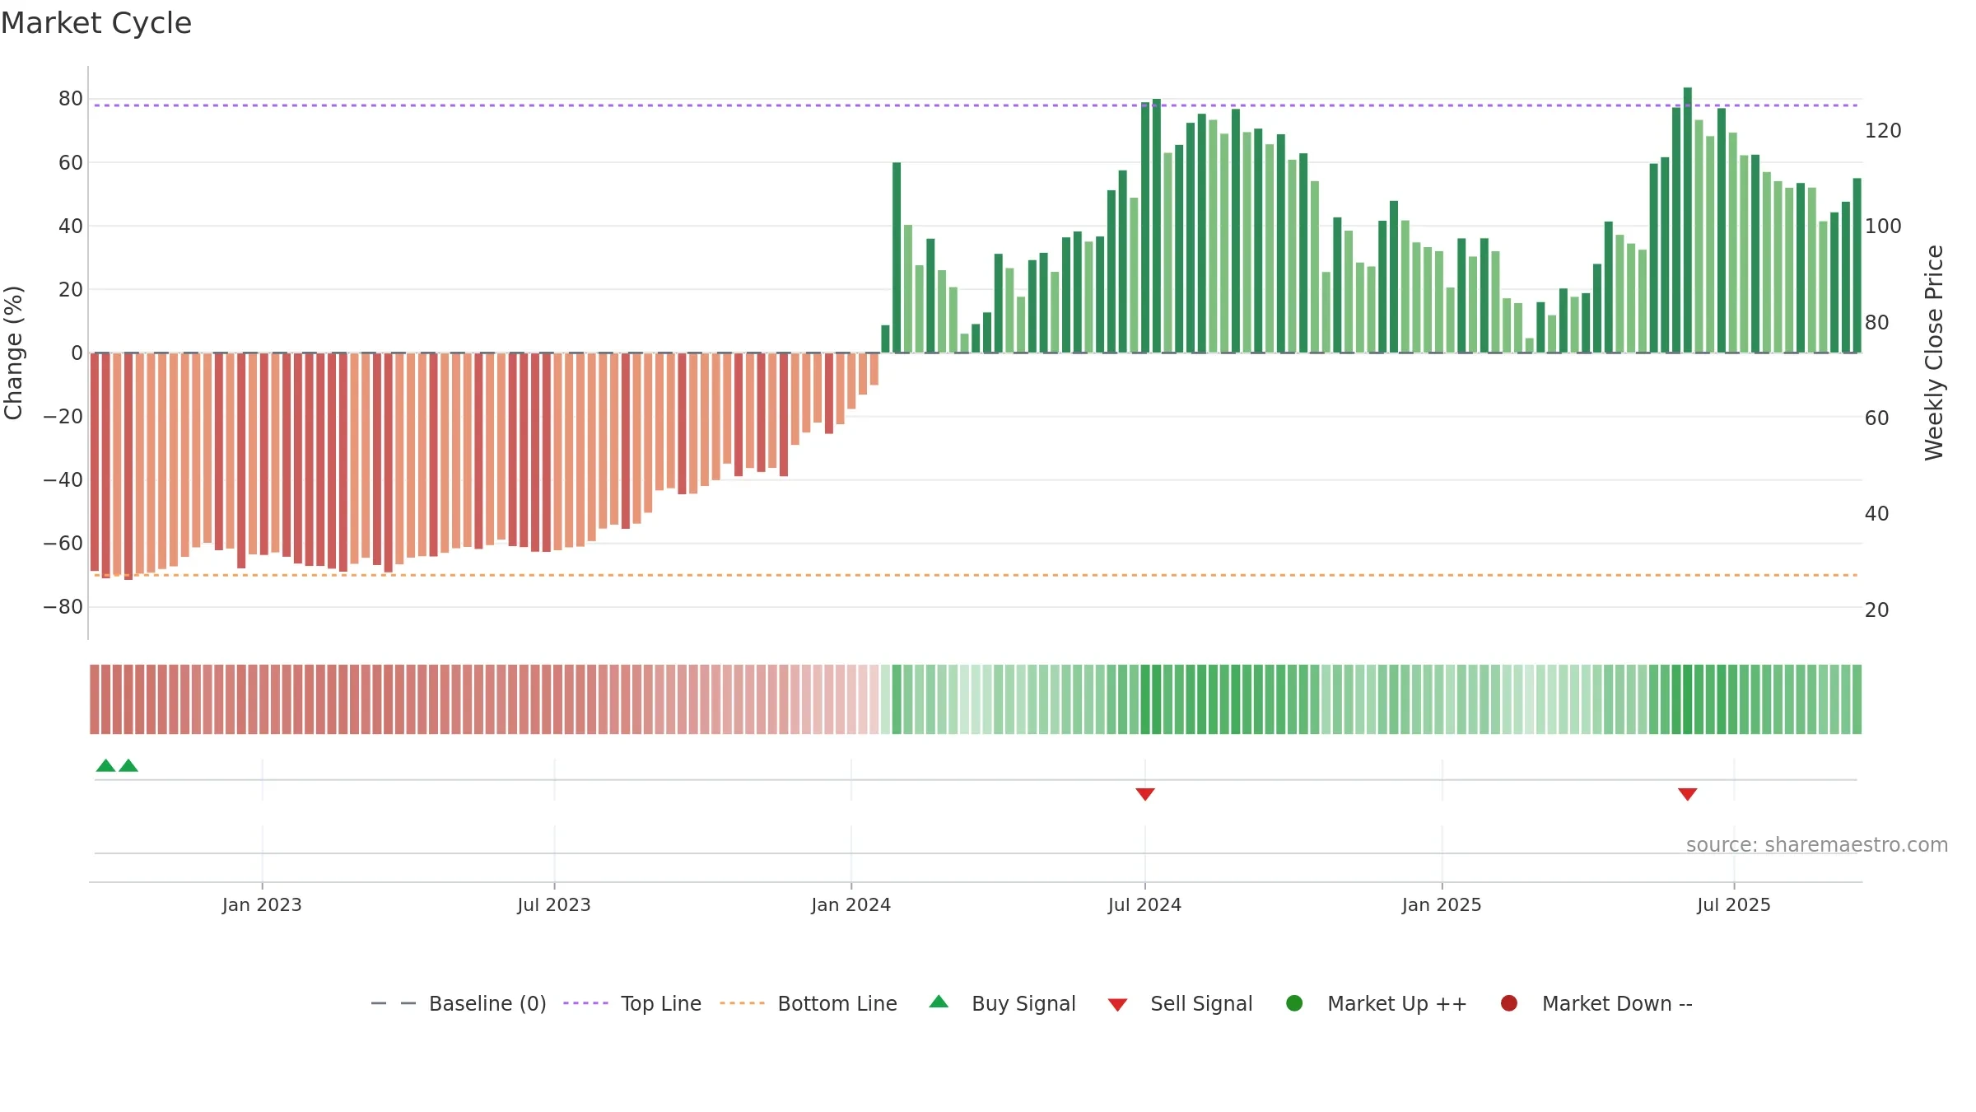Click the Jan 2024 axis label
This screenshot has height=1112, width=1976.
tap(851, 904)
